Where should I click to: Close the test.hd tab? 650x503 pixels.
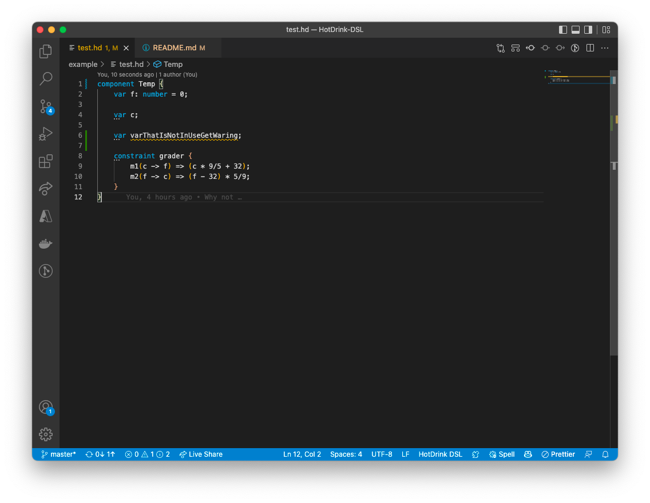pos(126,48)
